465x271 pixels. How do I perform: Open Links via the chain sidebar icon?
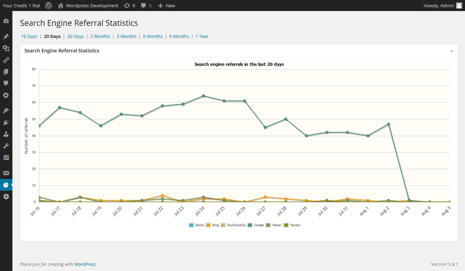6,60
